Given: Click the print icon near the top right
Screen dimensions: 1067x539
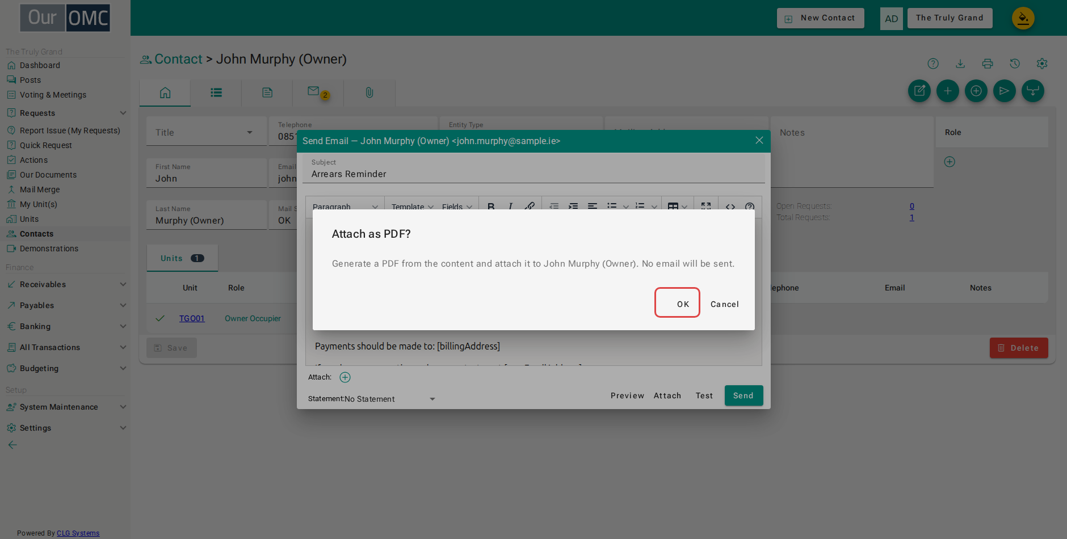Looking at the screenshot, I should pos(988,64).
